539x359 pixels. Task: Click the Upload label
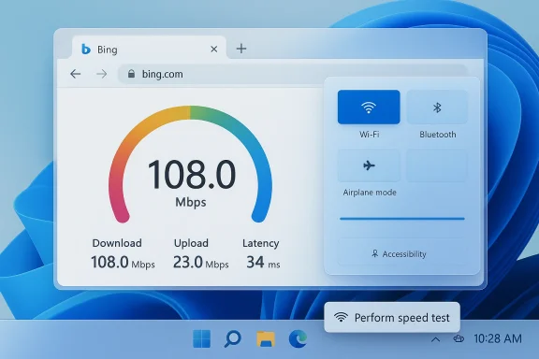tap(191, 243)
